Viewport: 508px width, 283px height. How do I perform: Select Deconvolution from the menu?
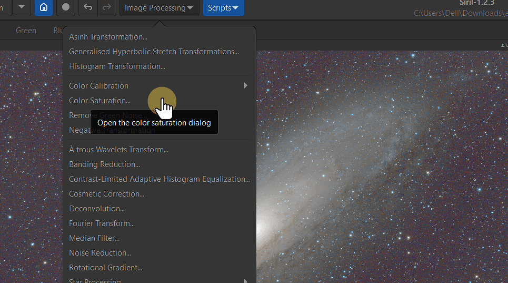tap(97, 209)
